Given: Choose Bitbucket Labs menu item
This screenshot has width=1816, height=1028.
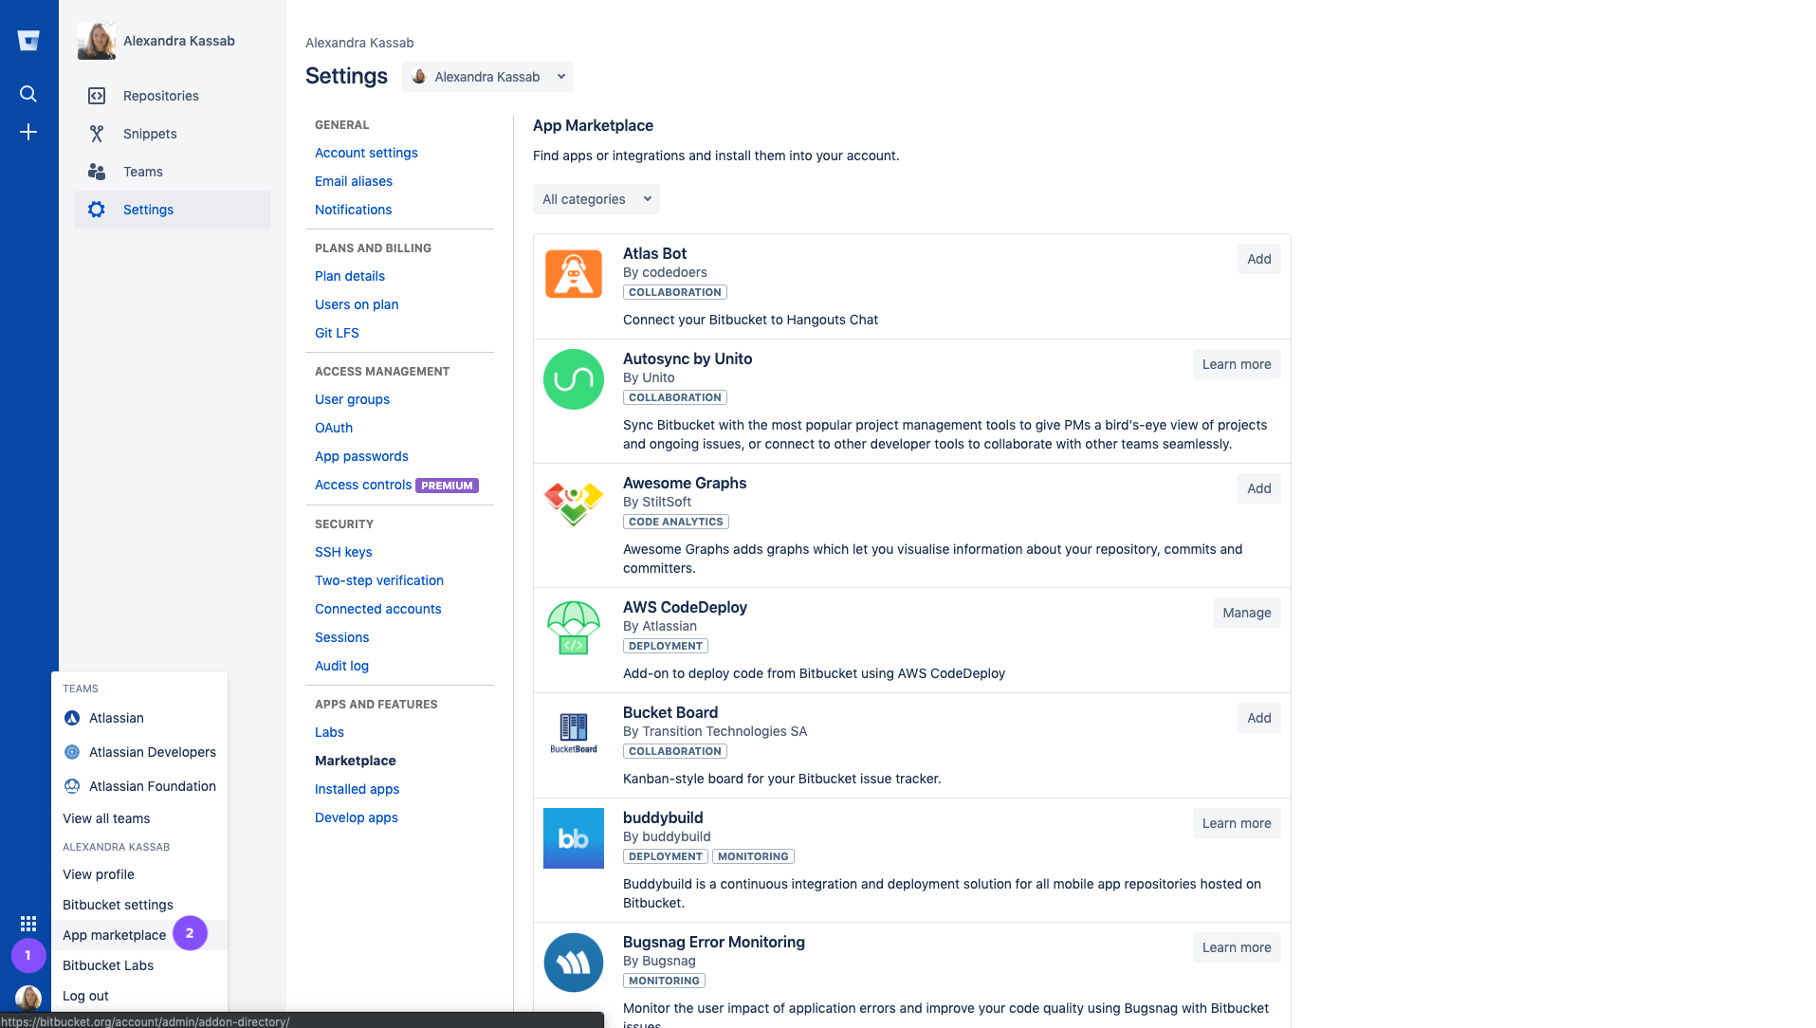Looking at the screenshot, I should click(139, 965).
